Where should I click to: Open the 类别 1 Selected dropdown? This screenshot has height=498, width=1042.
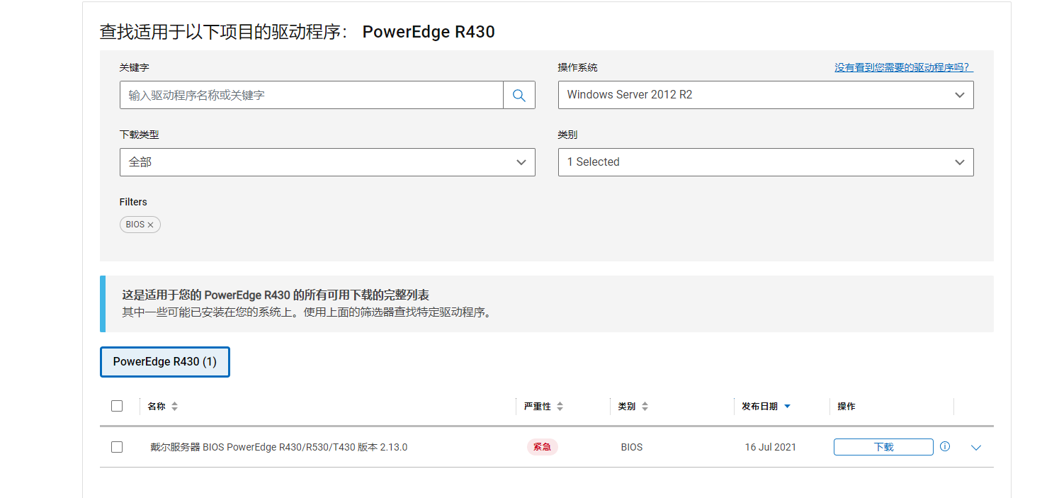pos(766,162)
